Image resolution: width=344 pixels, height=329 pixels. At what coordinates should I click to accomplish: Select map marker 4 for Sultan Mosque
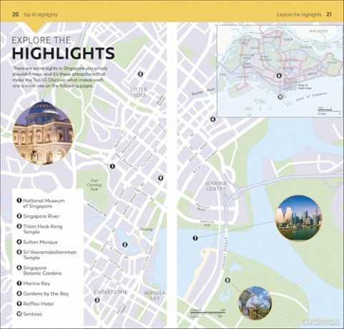click(212, 119)
